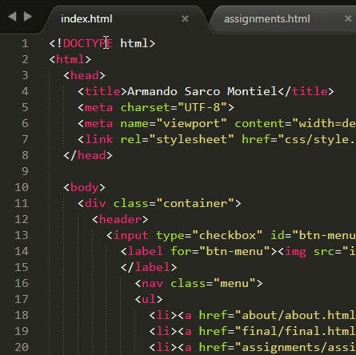The height and width of the screenshot is (355, 356).
Task: Click the assignments href on line 20
Action: tap(295, 347)
